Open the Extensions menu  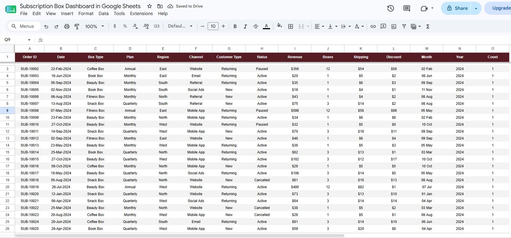[141, 13]
